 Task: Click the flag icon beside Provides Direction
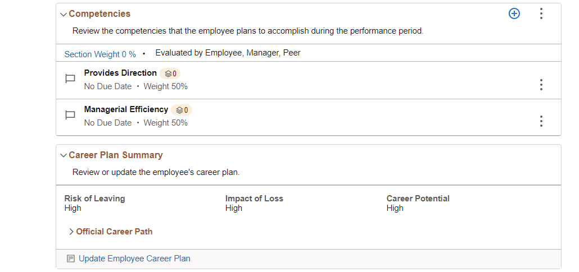pos(70,79)
